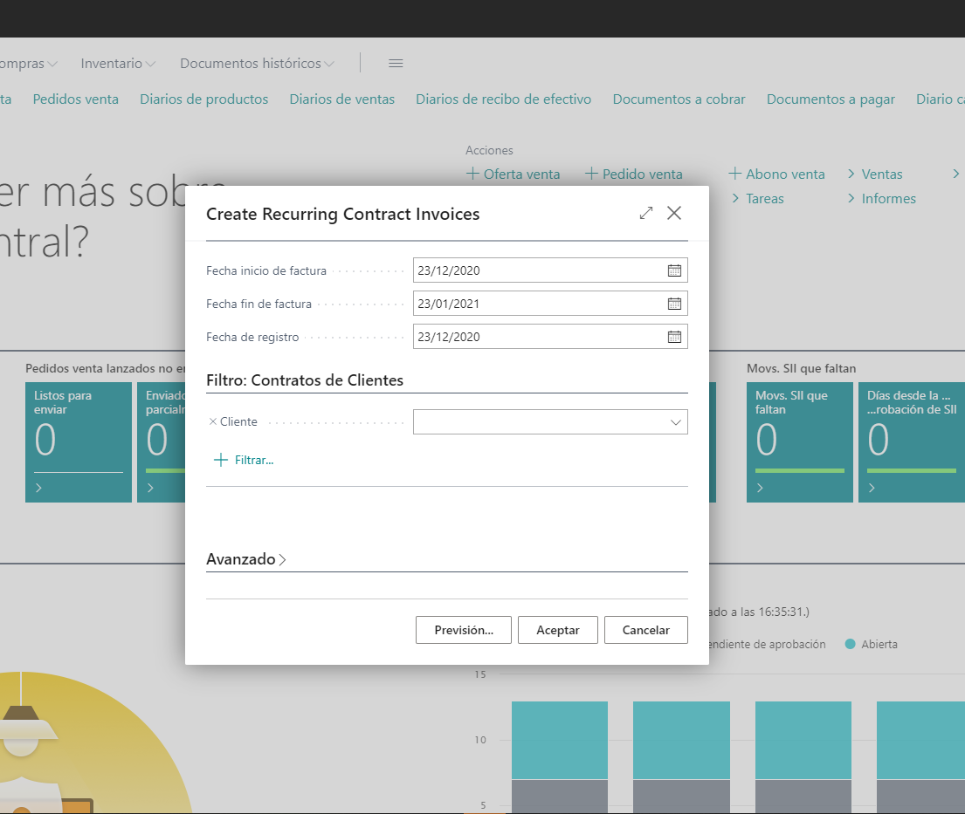Click the Previsión button

click(x=463, y=630)
